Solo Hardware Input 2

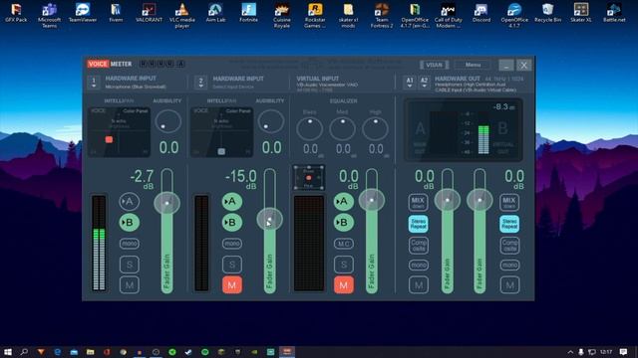[232, 265]
